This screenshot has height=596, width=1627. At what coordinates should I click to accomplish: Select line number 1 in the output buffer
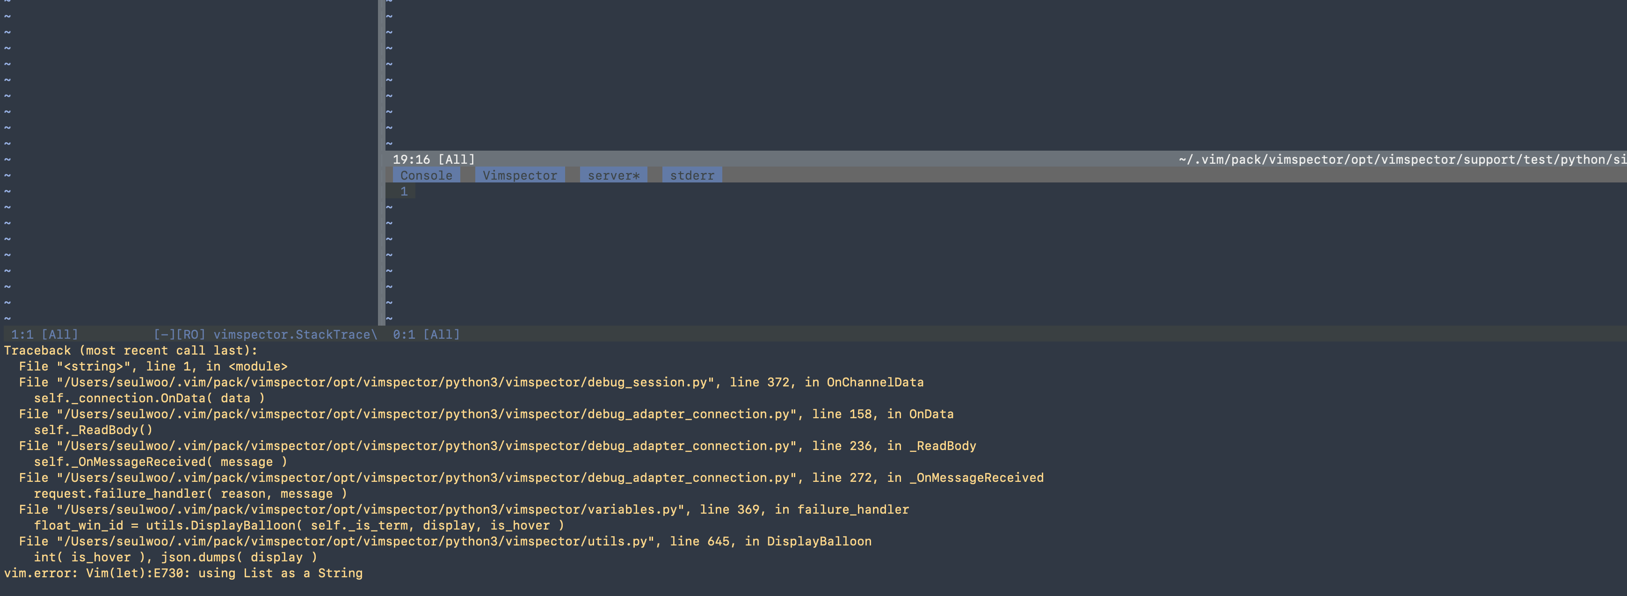(x=404, y=191)
